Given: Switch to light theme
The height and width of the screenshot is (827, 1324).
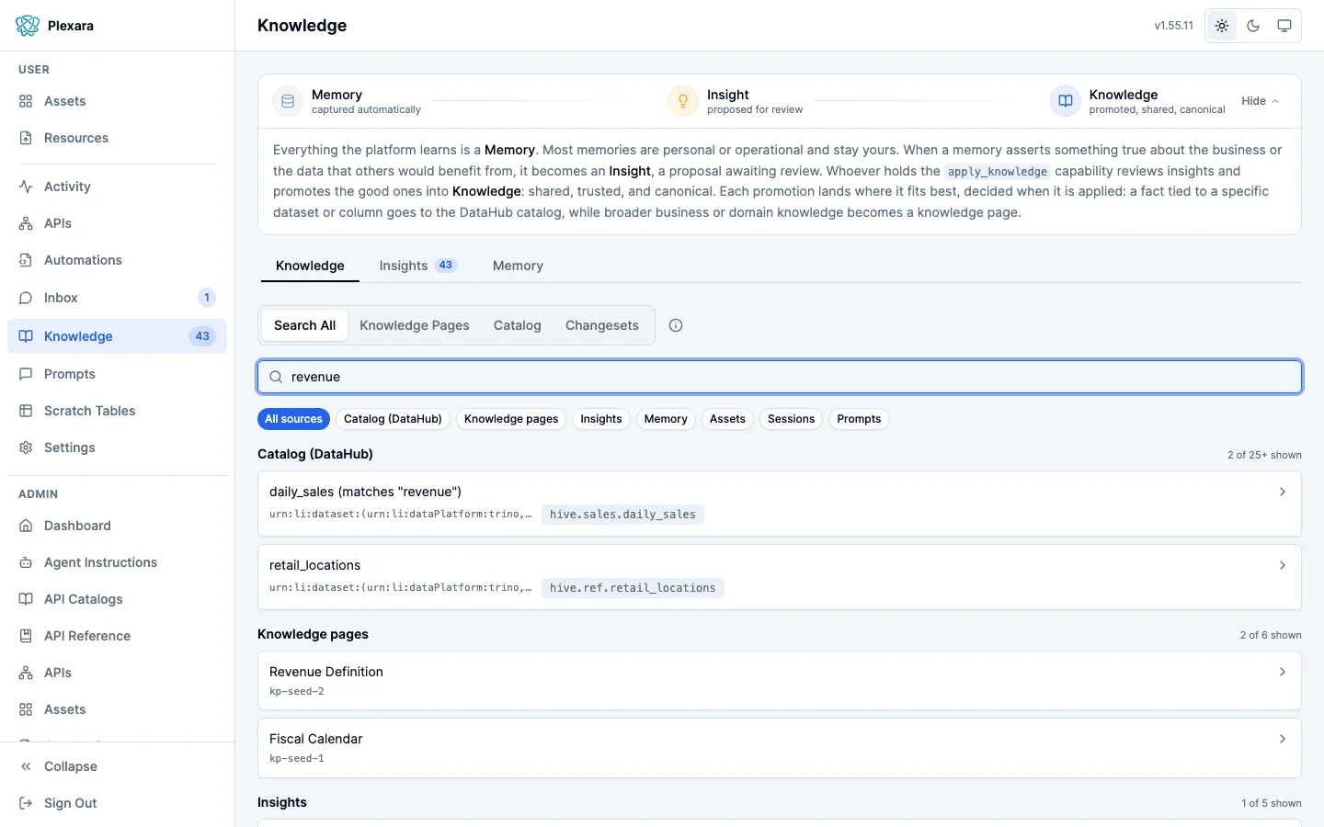Looking at the screenshot, I should pos(1222,26).
